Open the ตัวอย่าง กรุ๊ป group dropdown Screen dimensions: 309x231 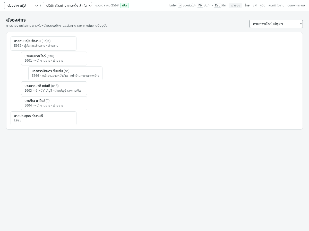[x=21, y=6]
